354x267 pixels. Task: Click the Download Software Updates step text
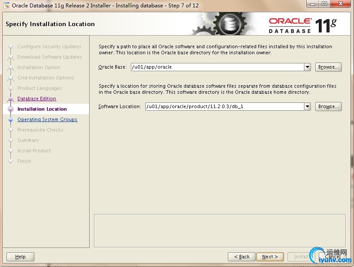(50, 57)
